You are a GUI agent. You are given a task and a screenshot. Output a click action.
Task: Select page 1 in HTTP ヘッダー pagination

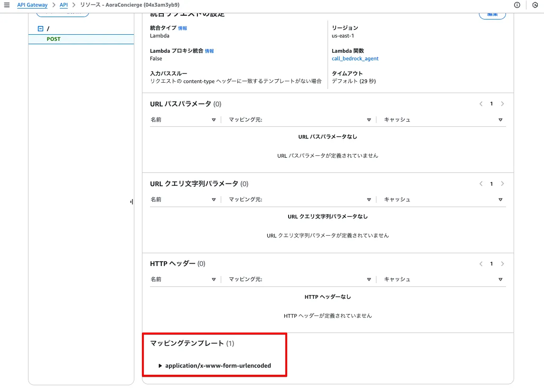point(491,264)
